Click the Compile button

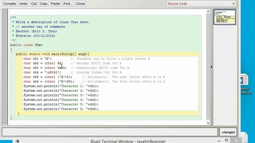pyautogui.click(x=10, y=4)
